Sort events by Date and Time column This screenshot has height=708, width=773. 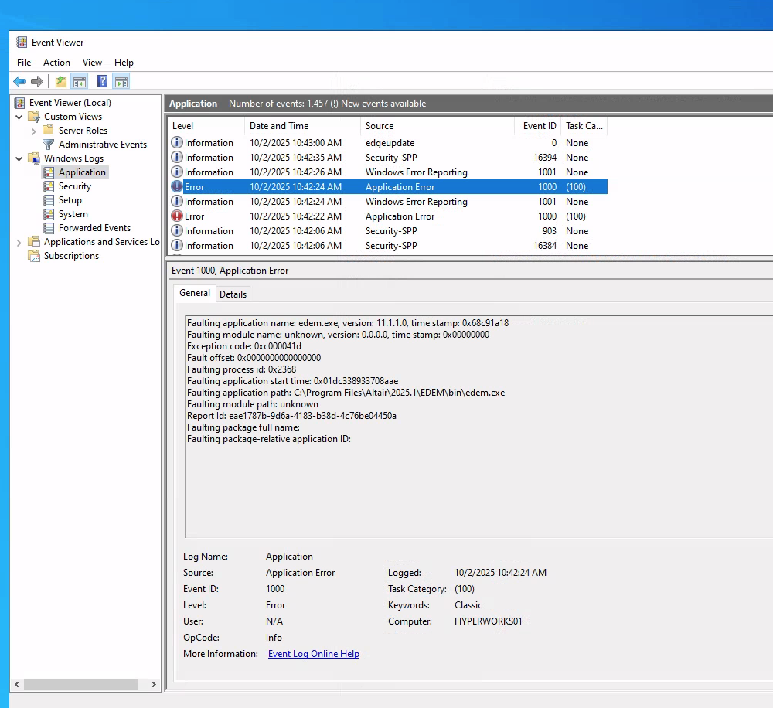(279, 126)
